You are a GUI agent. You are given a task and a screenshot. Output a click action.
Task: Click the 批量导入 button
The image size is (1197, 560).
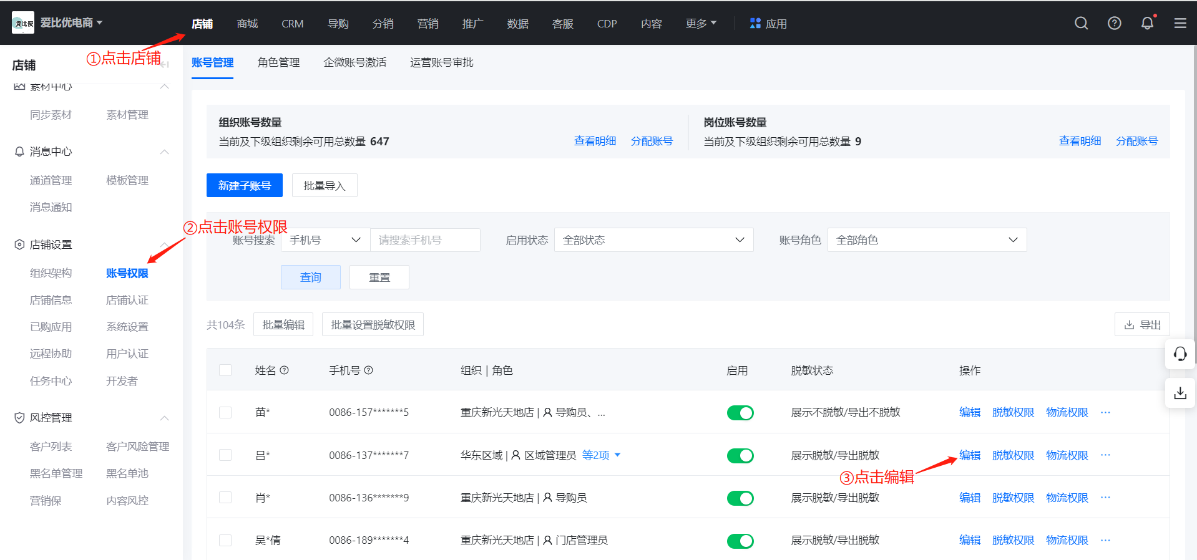(325, 185)
